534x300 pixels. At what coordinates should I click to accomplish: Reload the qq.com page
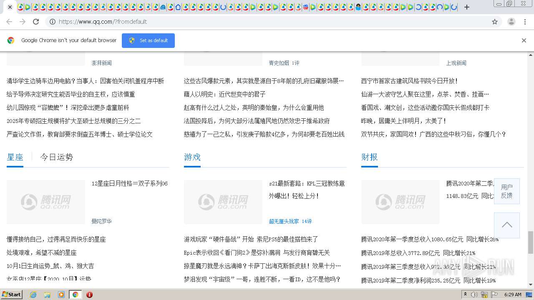click(36, 22)
